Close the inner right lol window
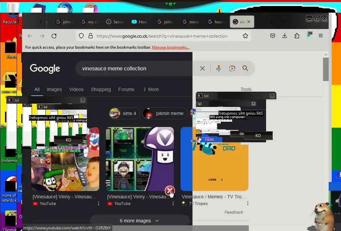The image size is (341, 231). click(x=253, y=104)
